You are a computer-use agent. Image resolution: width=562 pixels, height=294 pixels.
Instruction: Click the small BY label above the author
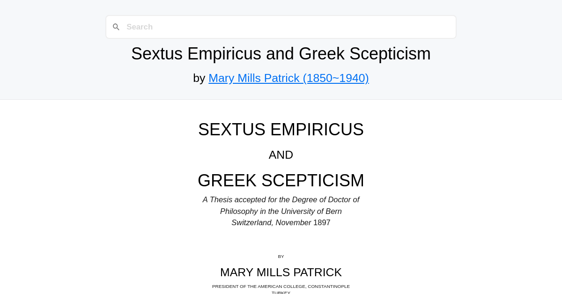tap(281, 256)
